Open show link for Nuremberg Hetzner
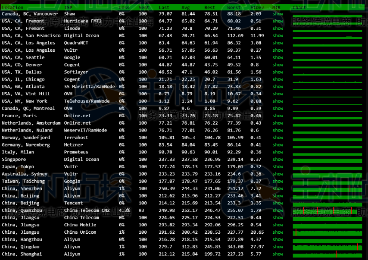 [278, 145]
